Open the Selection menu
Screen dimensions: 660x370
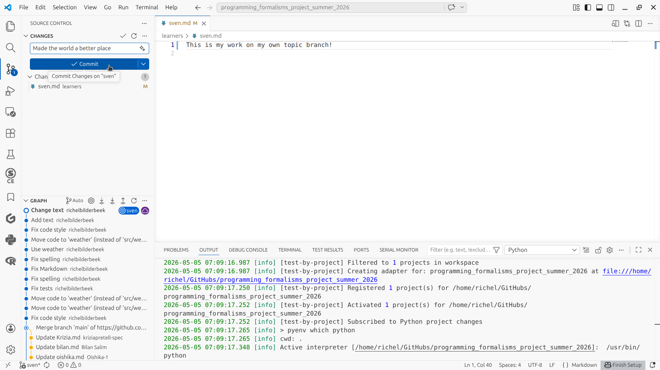click(x=64, y=7)
